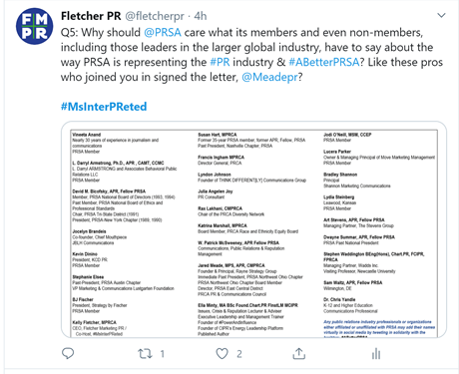Click the like count number 2

(x=239, y=354)
